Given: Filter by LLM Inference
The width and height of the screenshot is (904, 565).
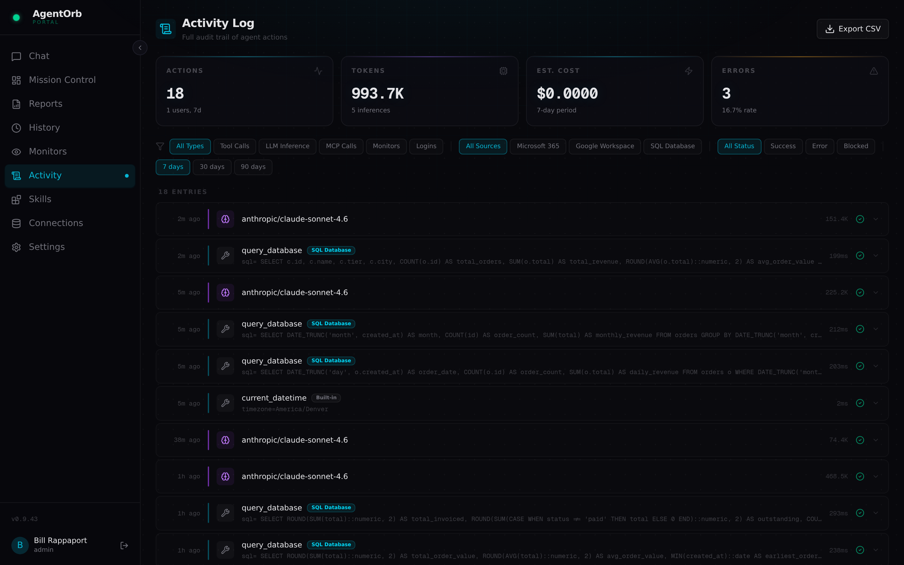Looking at the screenshot, I should [287, 146].
